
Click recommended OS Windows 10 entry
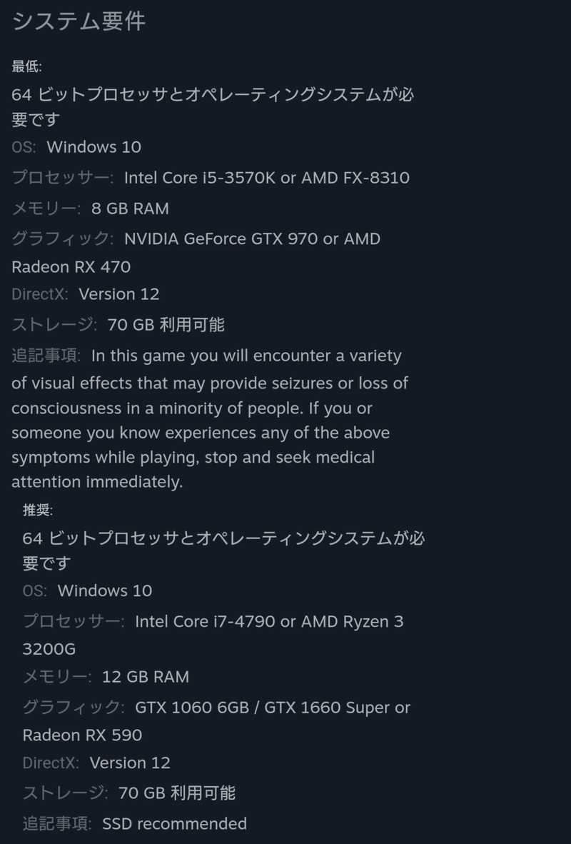(x=87, y=591)
